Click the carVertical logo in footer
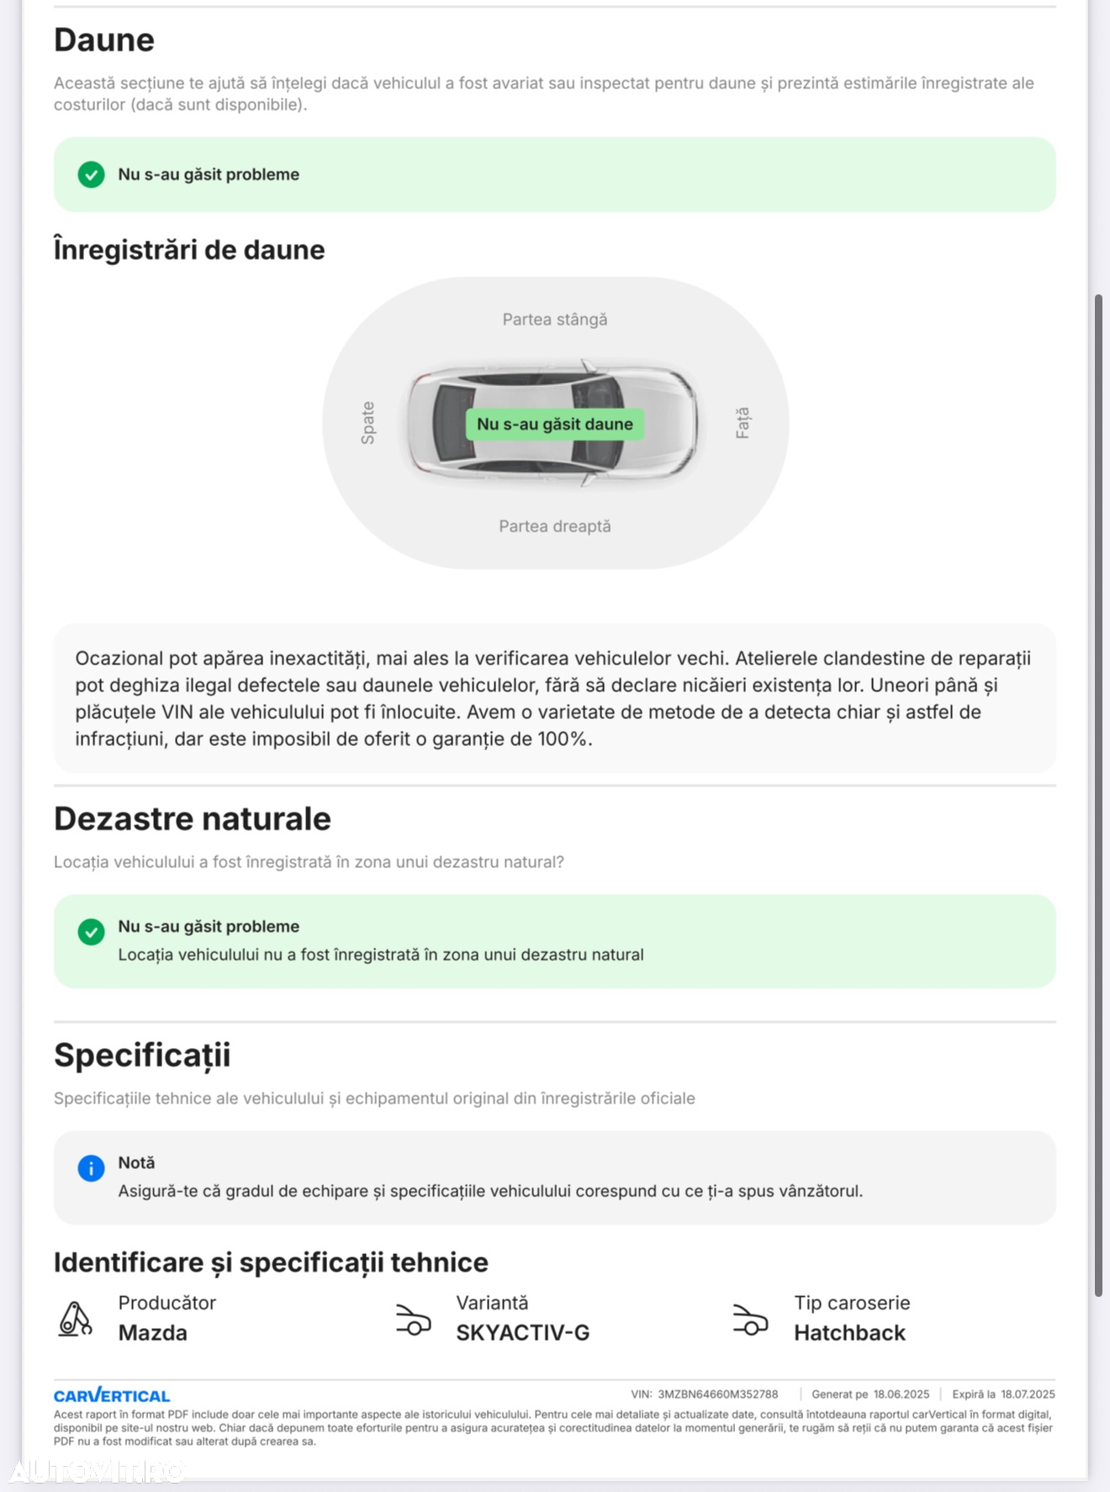 [112, 1395]
